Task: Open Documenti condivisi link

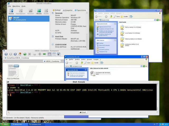Action: (104, 50)
